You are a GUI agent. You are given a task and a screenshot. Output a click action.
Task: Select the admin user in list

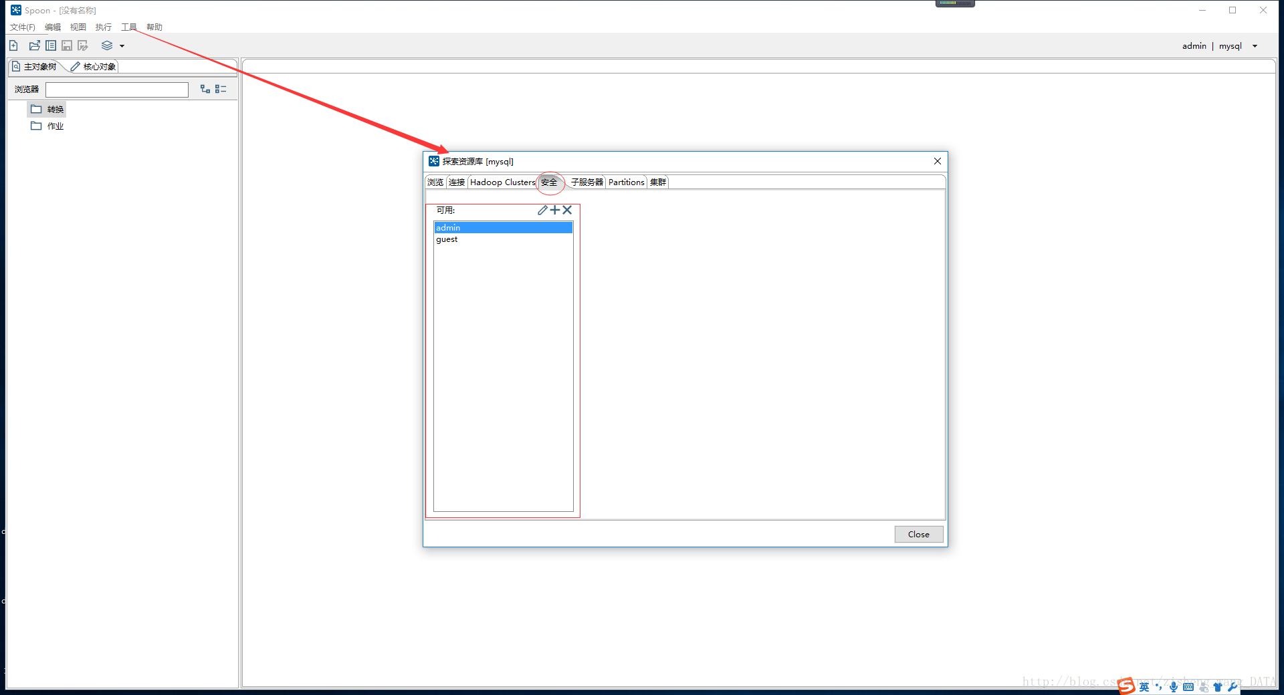(x=503, y=228)
